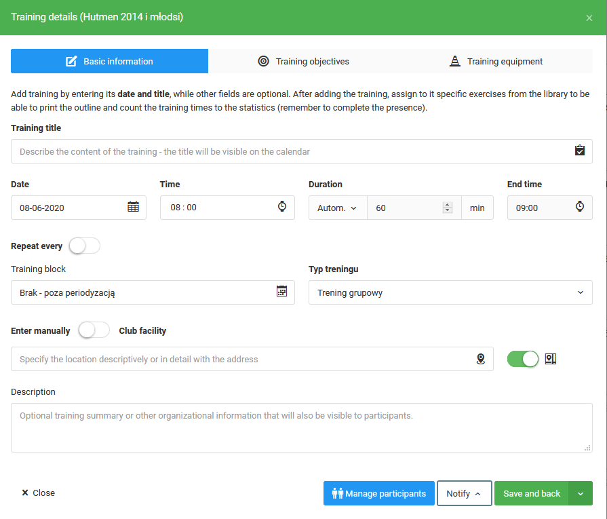Click the clock icon in Time field

[282, 207]
